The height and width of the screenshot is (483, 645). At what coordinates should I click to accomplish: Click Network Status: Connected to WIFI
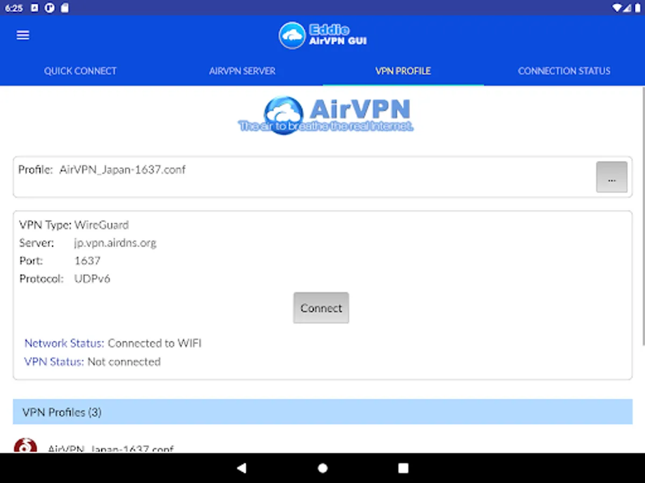[113, 343]
